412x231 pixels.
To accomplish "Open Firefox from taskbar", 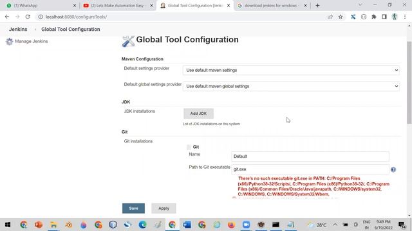I will [x=232, y=225].
